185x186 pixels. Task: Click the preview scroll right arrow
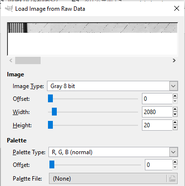[x=174, y=61]
